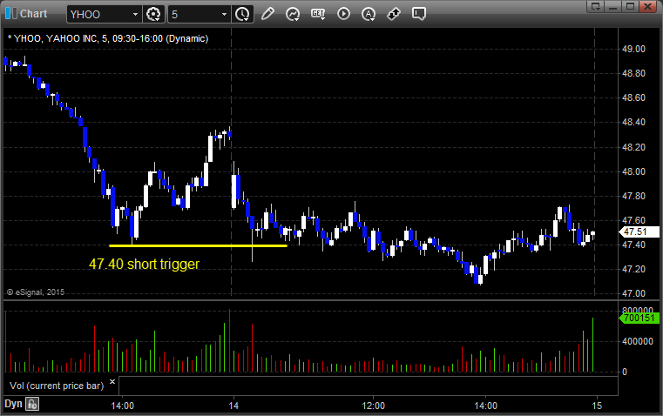The image size is (663, 416).
Task: Click the 48.00 price axis label
Action: (x=633, y=171)
